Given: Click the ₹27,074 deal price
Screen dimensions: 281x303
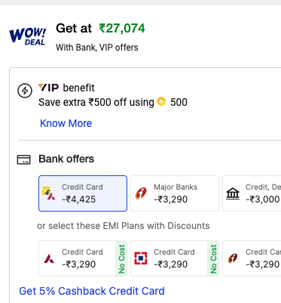Looking at the screenshot, I should pyautogui.click(x=122, y=28).
